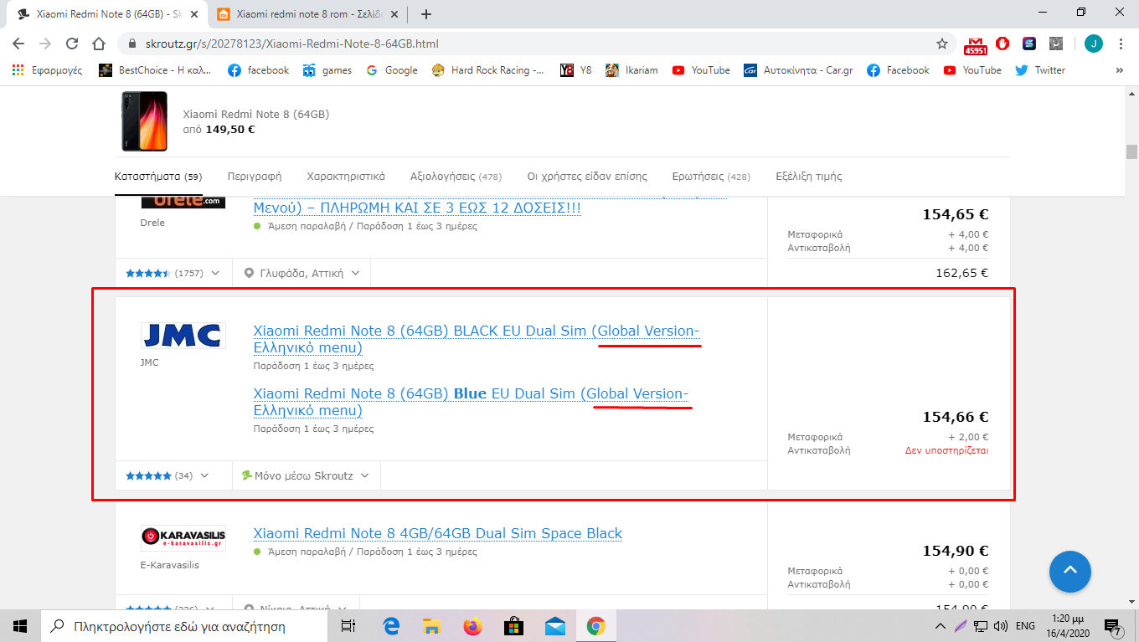
Task: Open the Karavasilis Space Black listing link
Action: [x=438, y=533]
